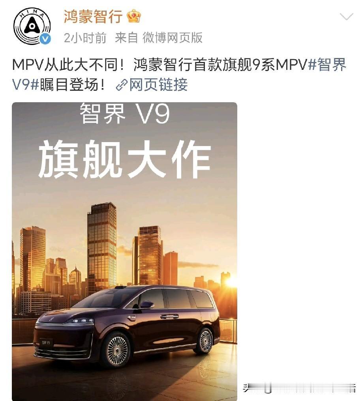Click the blue verified badge on avatar
The image size is (364, 401).
(45, 39)
